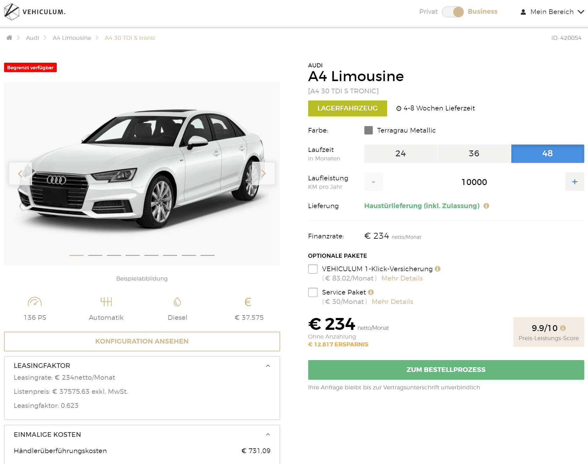Click Händlerüberführungskosten row
This screenshot has height=464, width=588.
point(142,451)
